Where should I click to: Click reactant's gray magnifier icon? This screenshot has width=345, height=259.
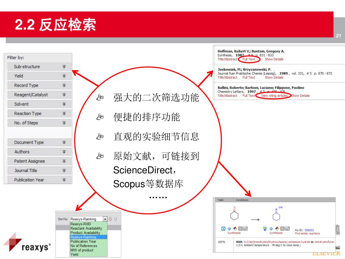coord(245,229)
